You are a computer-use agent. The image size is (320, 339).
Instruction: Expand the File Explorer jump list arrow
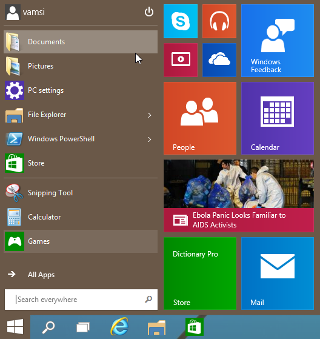click(149, 115)
